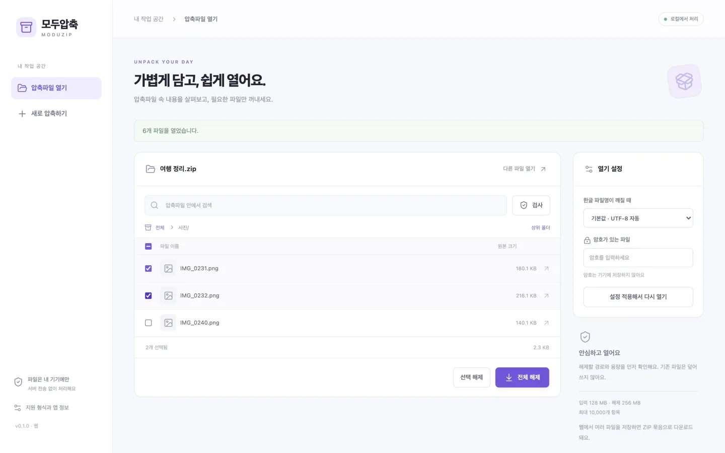The image size is (725, 453).
Task: Open 새로 압축하기 in the sidebar
Action: coord(56,114)
